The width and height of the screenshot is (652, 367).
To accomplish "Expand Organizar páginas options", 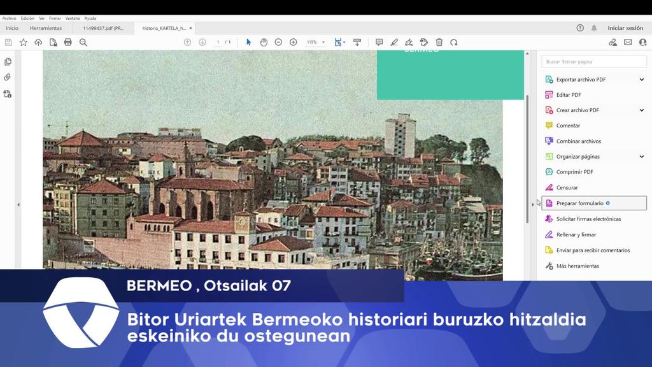I will tap(642, 157).
